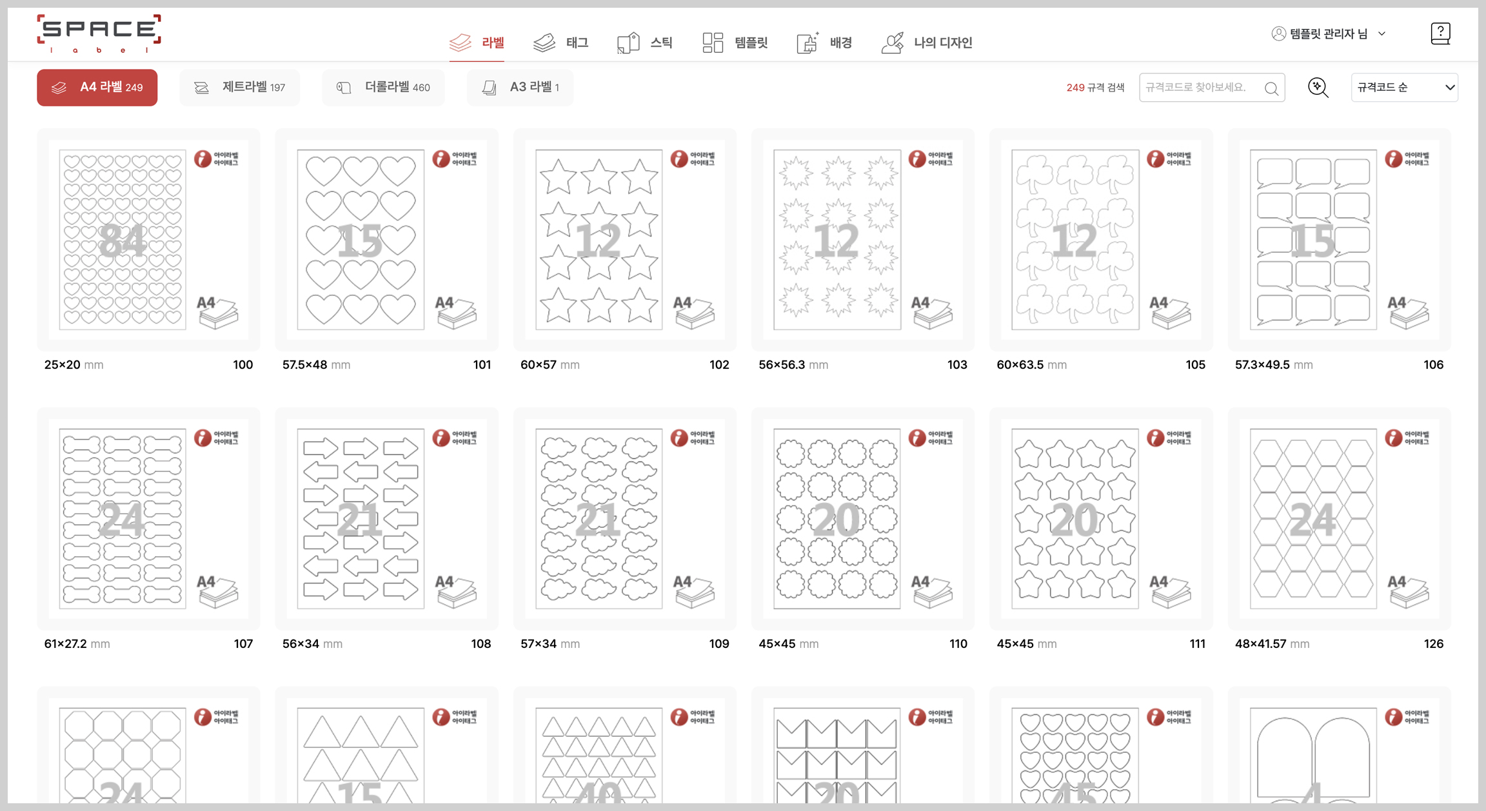Open the envelope-shaped labels template
Screen dimensions: 1486x811
(x=863, y=745)
